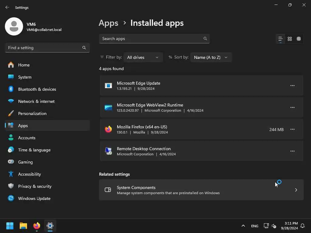Screen dimensions: 311x233
Task: Switch to table view layout icon
Action: point(299,39)
